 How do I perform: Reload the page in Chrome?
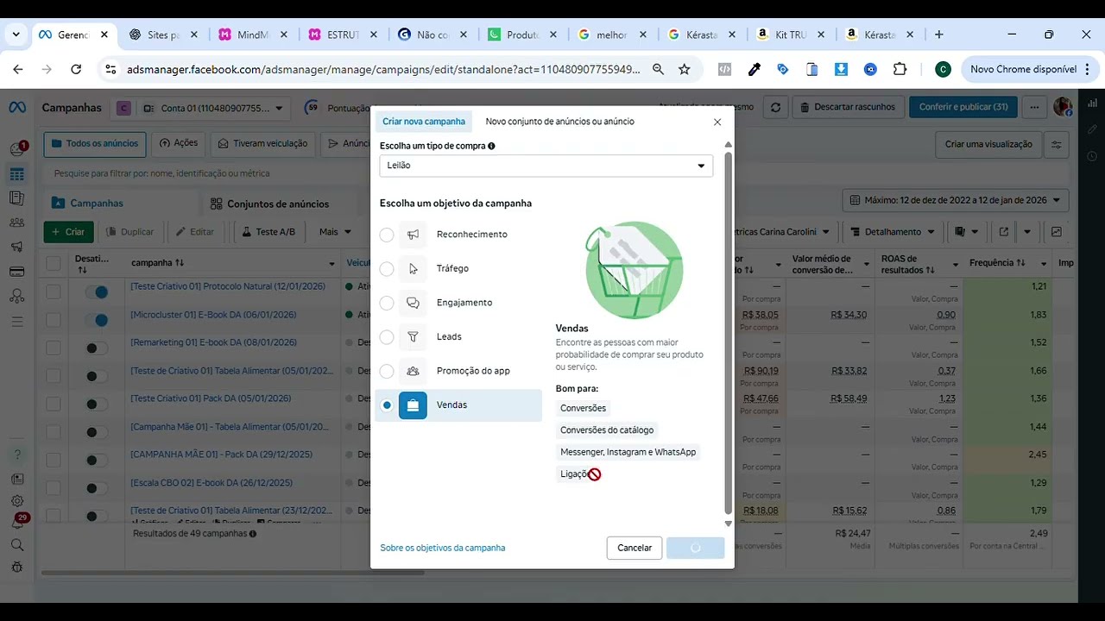(76, 69)
